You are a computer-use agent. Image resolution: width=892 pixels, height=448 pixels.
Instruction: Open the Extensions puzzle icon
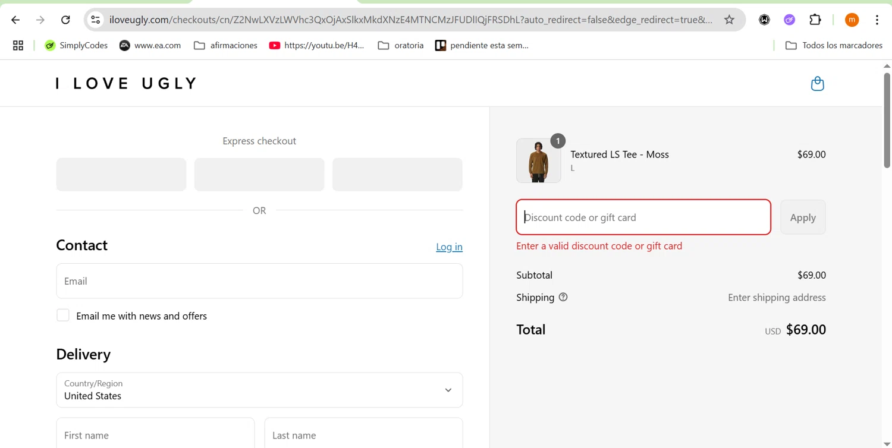click(815, 20)
